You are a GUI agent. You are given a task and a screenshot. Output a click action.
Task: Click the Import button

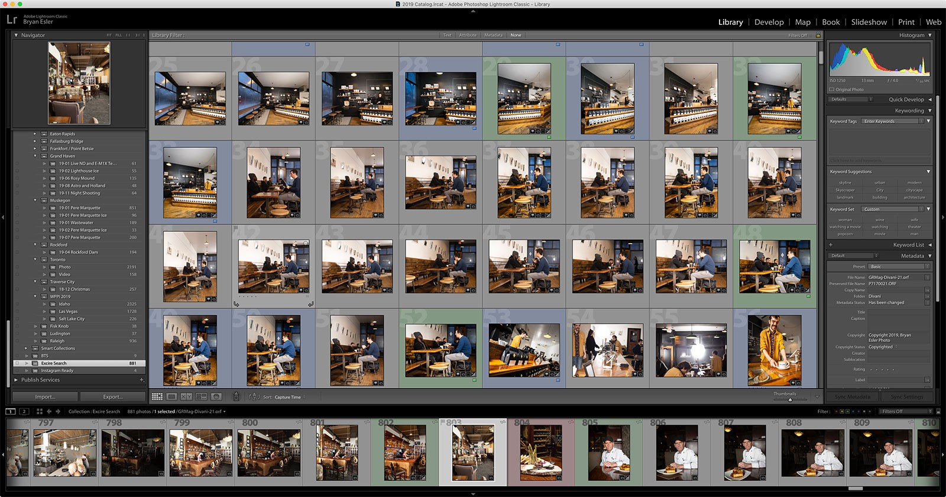pos(45,396)
